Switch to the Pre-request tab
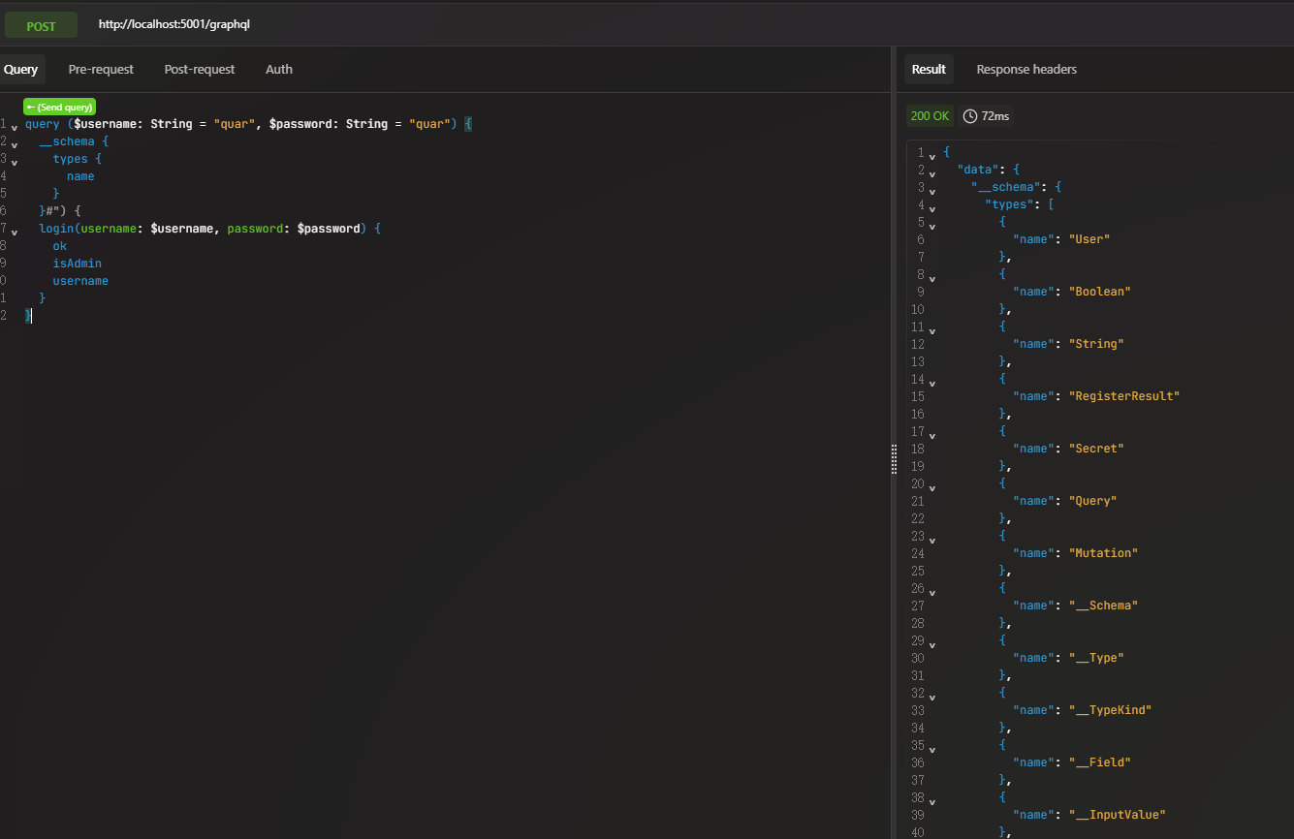The width and height of the screenshot is (1294, 839). [101, 70]
